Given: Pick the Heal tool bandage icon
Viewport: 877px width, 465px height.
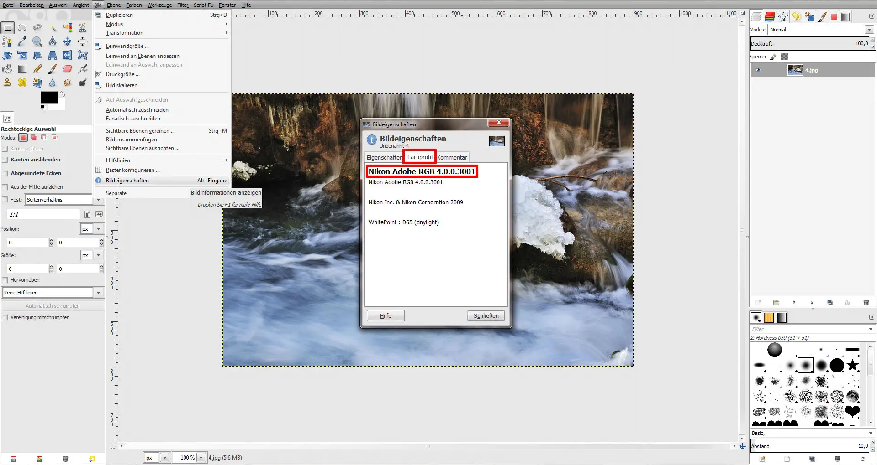Looking at the screenshot, I should tap(22, 83).
